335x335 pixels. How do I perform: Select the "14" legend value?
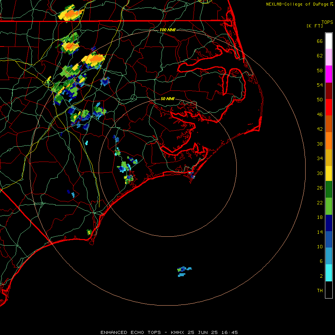coord(320,232)
